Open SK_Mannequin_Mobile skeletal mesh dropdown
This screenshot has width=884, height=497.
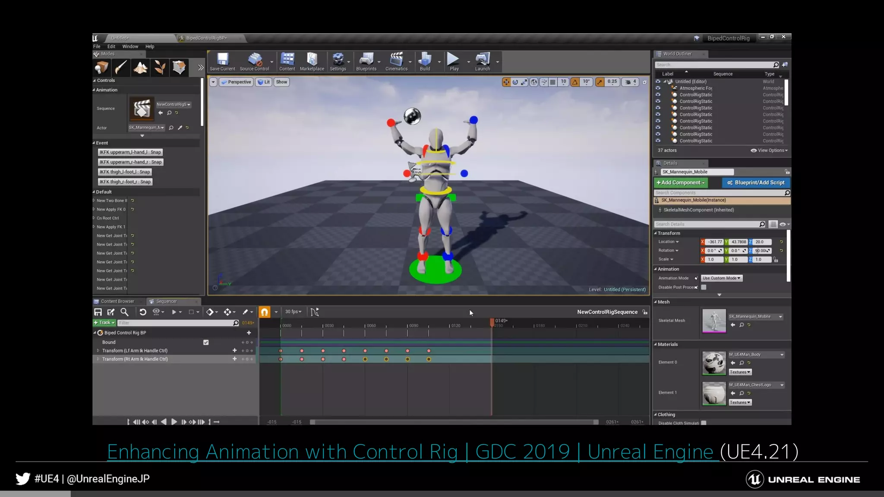click(756, 317)
